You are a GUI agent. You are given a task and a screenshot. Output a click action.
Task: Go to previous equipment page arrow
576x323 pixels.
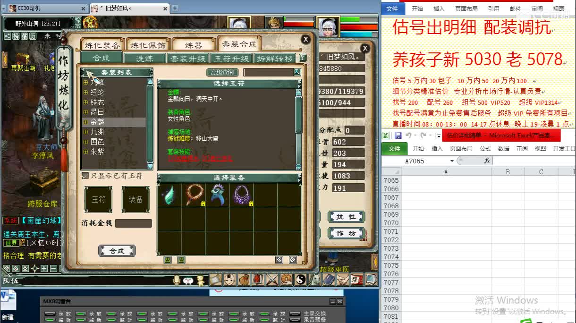279,260
